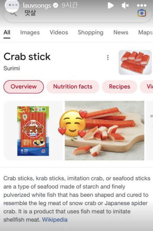Switch to the Videos tab
Viewport: 153px width, 231px height.
coord(59,32)
